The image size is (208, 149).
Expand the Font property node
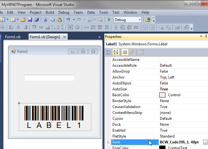108,142
